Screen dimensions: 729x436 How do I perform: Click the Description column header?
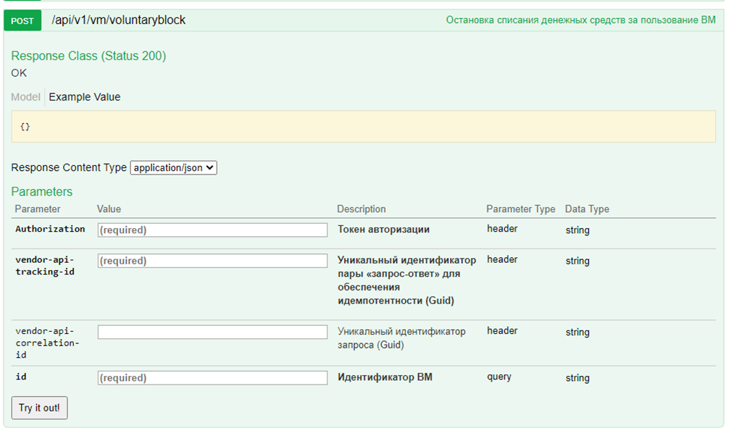pyautogui.click(x=362, y=209)
